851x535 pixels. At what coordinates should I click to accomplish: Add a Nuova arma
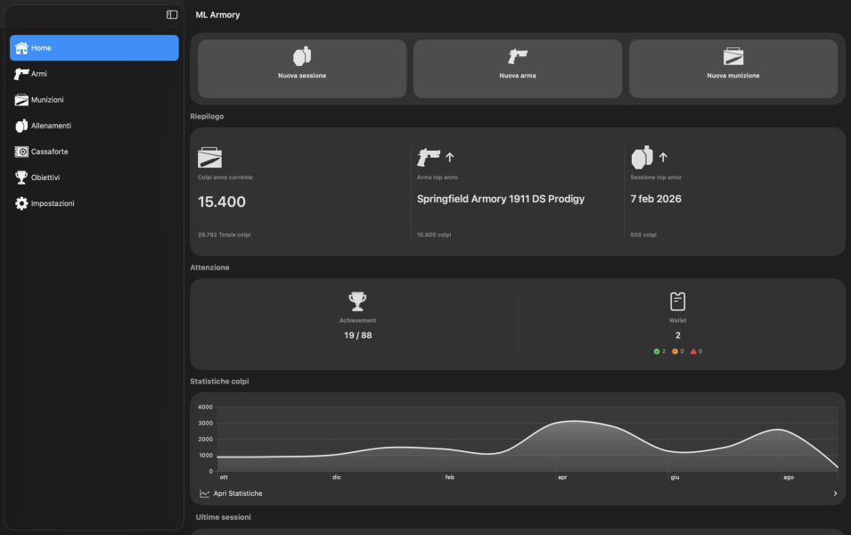pos(517,69)
